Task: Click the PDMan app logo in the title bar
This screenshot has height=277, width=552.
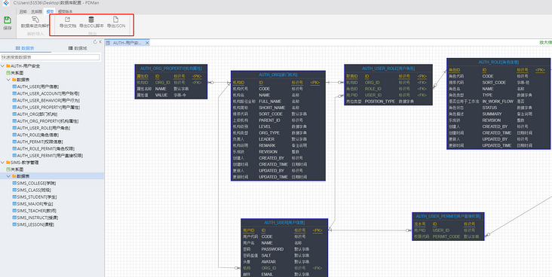Action: coord(6,2)
